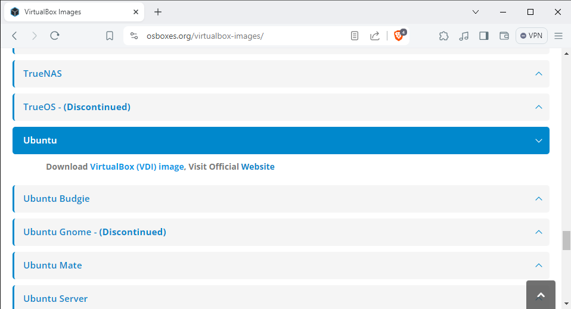Maximize the browser window
The image size is (571, 309).
[x=530, y=12]
